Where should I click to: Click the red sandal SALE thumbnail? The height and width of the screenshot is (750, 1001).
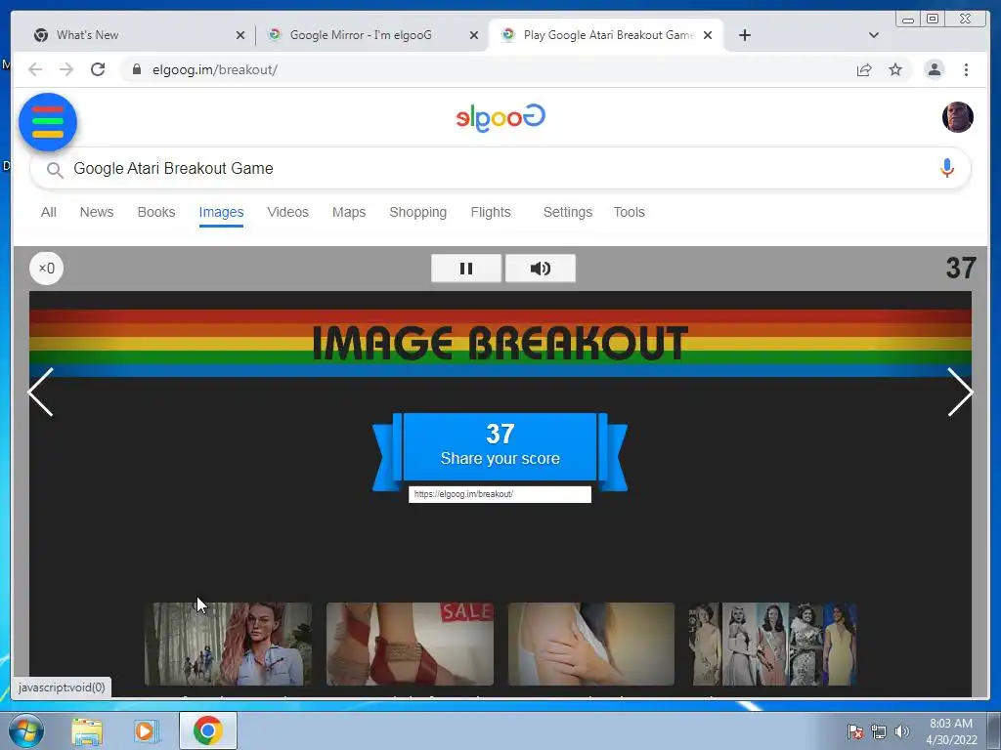pos(410,645)
